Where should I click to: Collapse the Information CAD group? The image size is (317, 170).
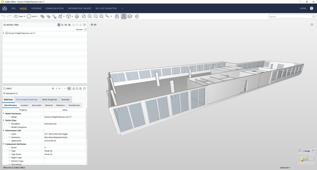click(4, 130)
